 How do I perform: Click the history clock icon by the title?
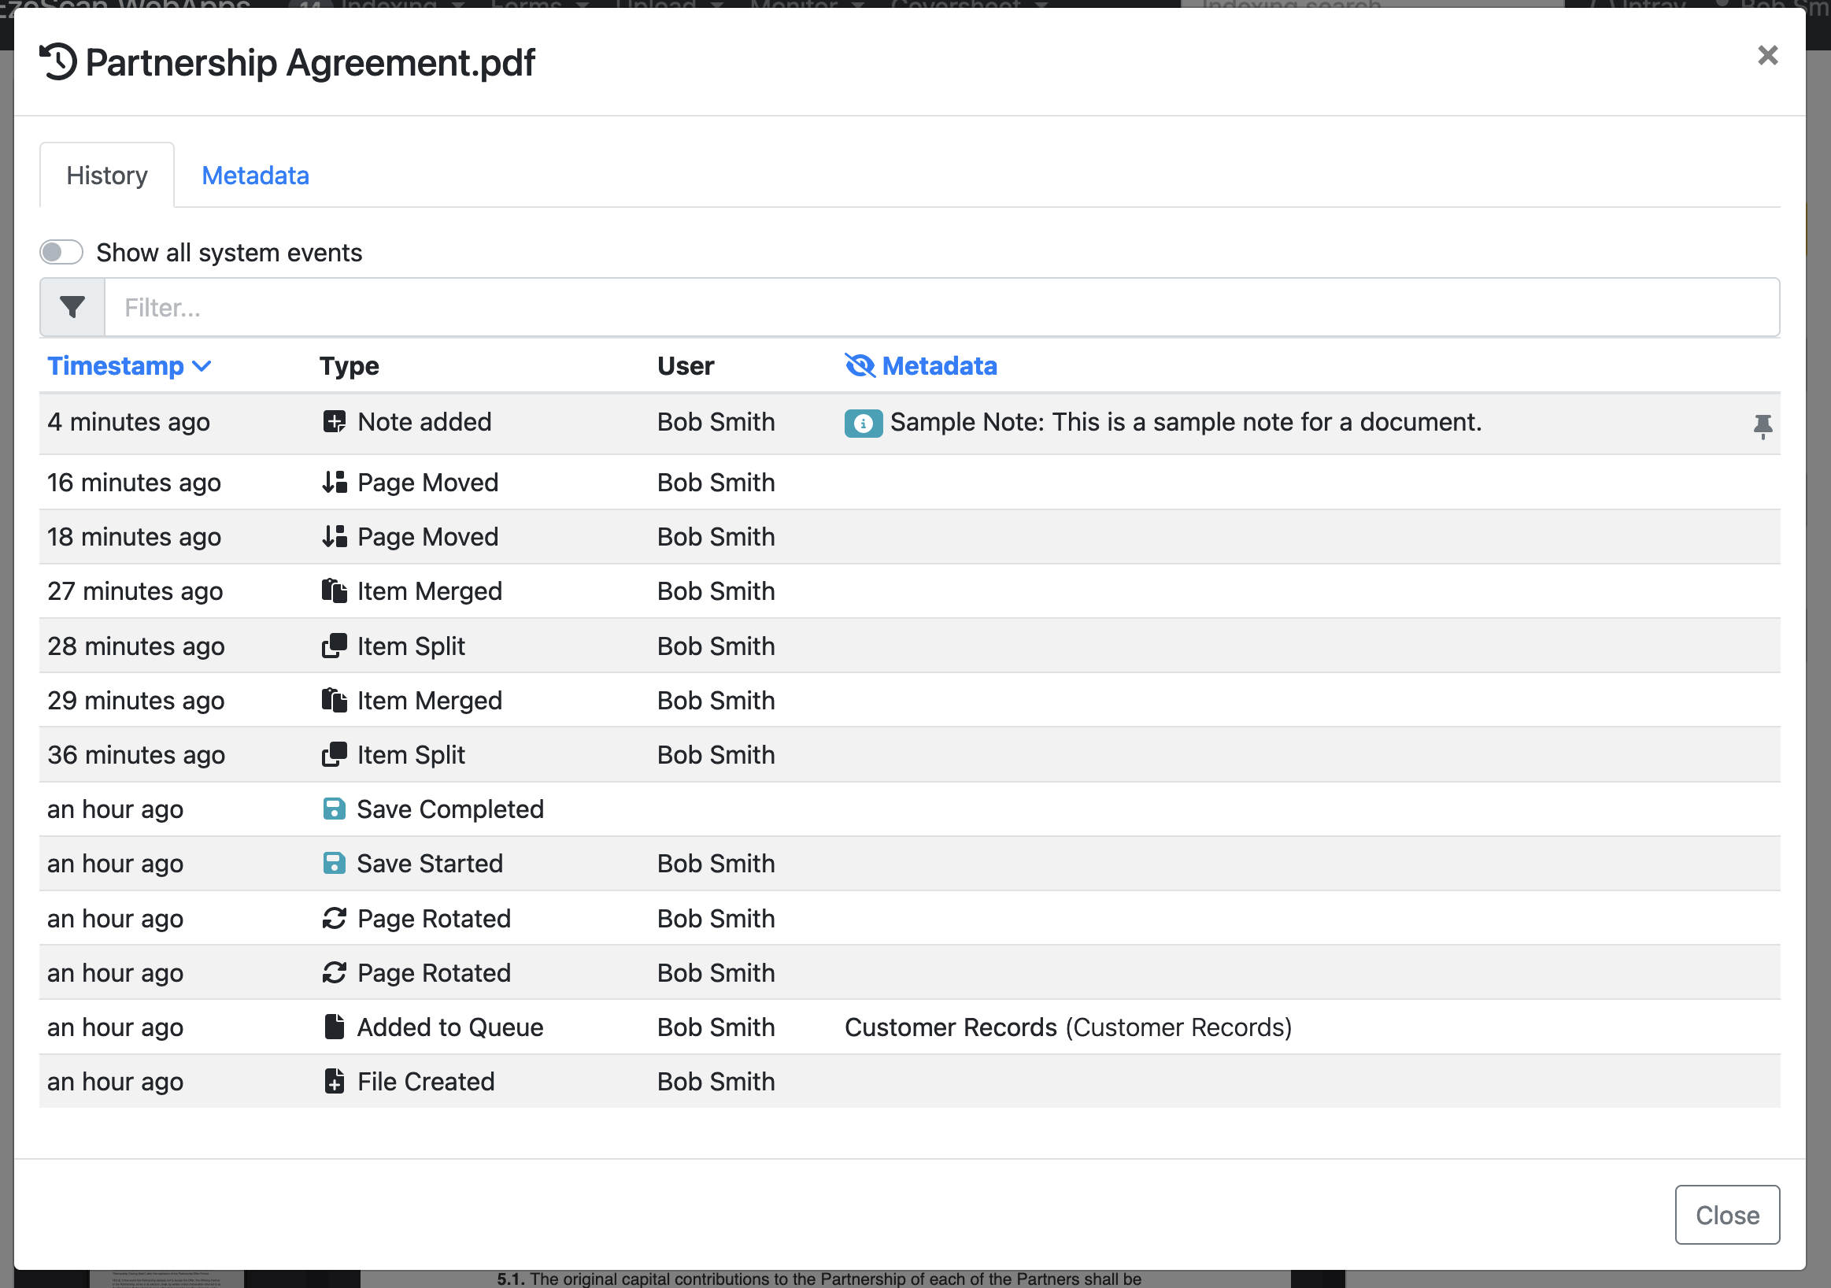tap(58, 62)
